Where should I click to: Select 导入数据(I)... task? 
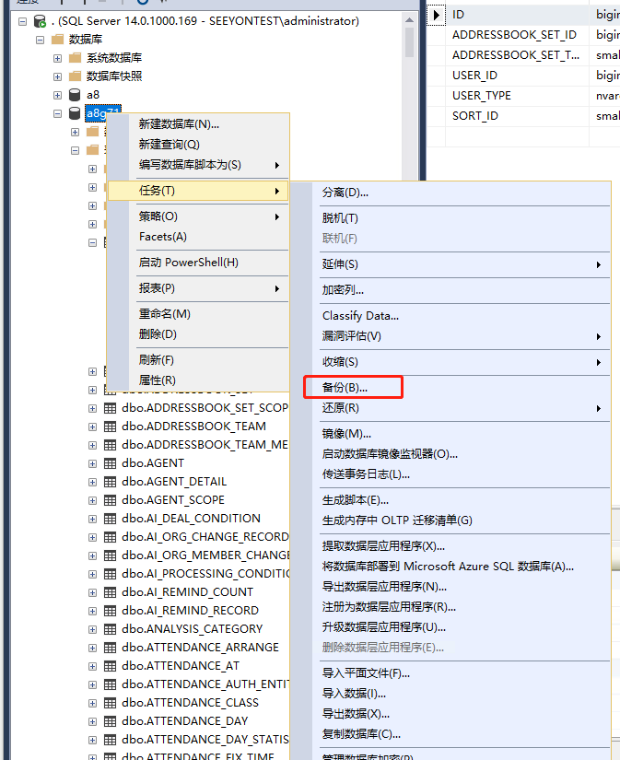[x=450, y=694]
